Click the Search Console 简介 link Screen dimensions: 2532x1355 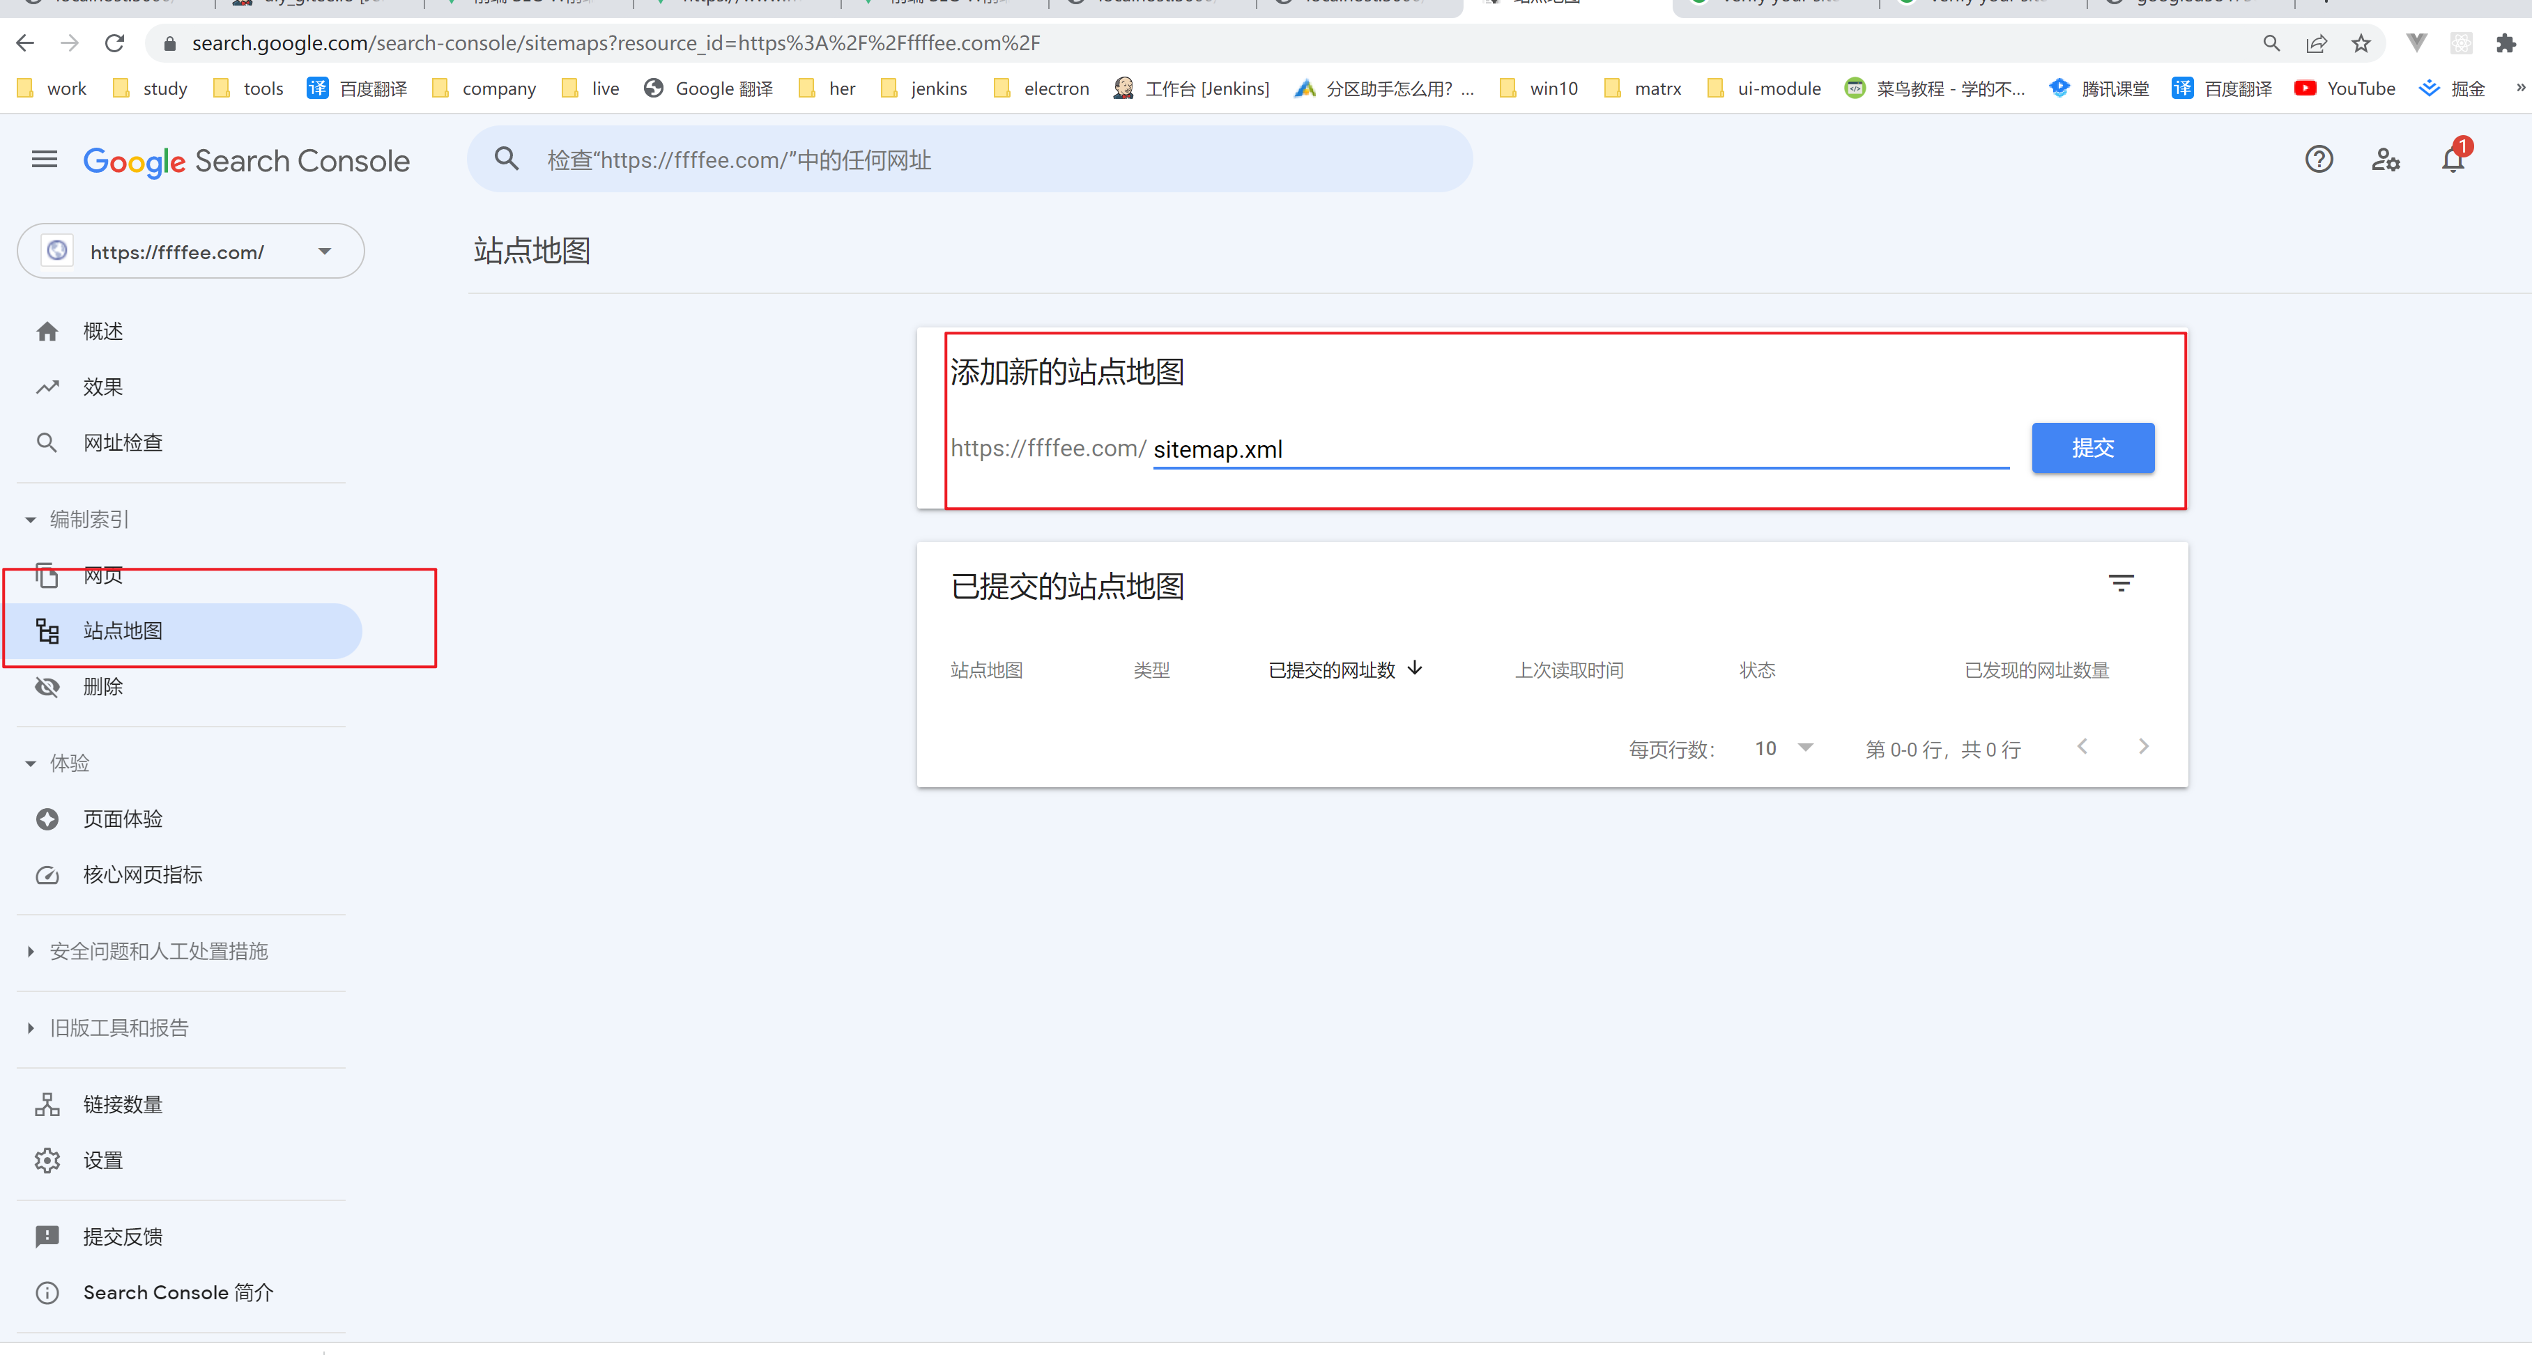pos(179,1292)
